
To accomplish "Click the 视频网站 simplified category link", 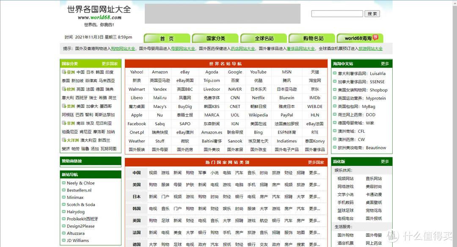I will 345,178.
